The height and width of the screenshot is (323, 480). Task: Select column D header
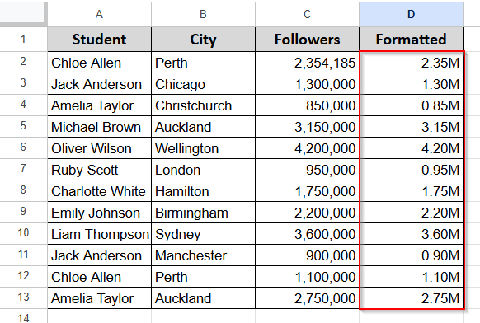click(x=411, y=14)
